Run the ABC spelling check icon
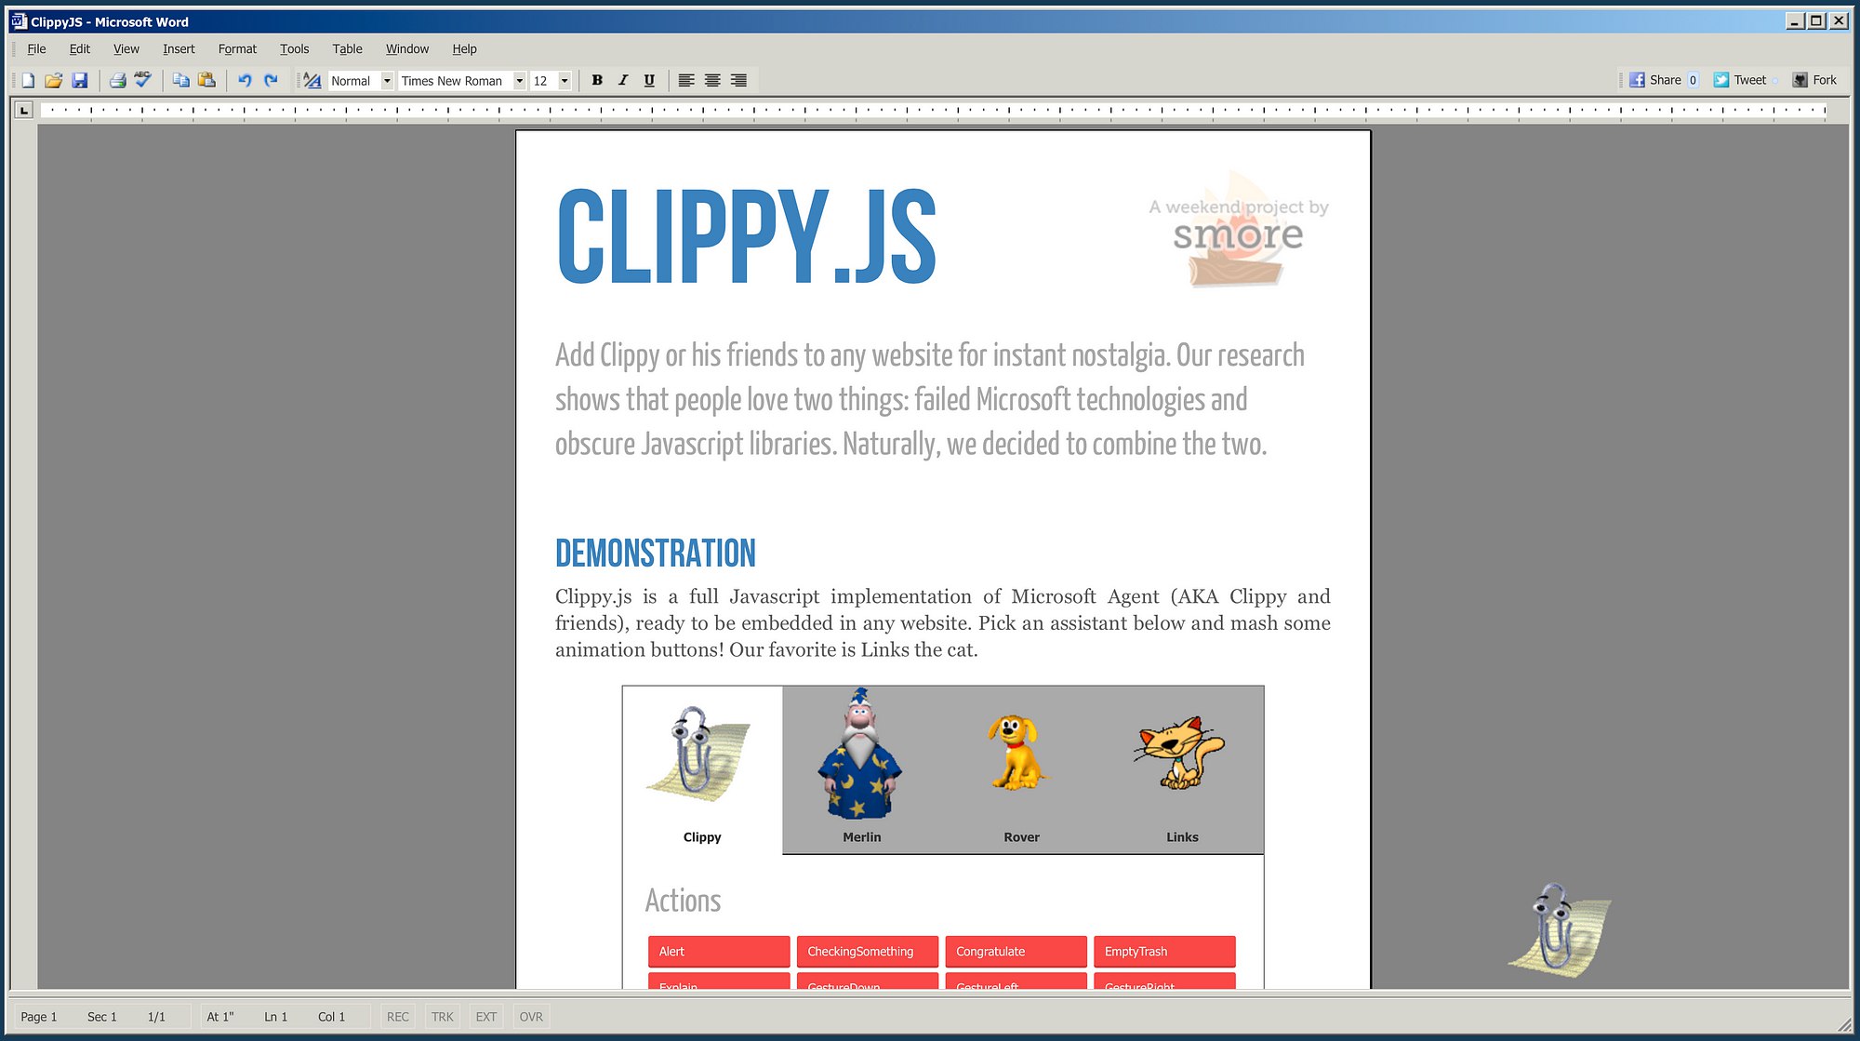 pos(142,80)
